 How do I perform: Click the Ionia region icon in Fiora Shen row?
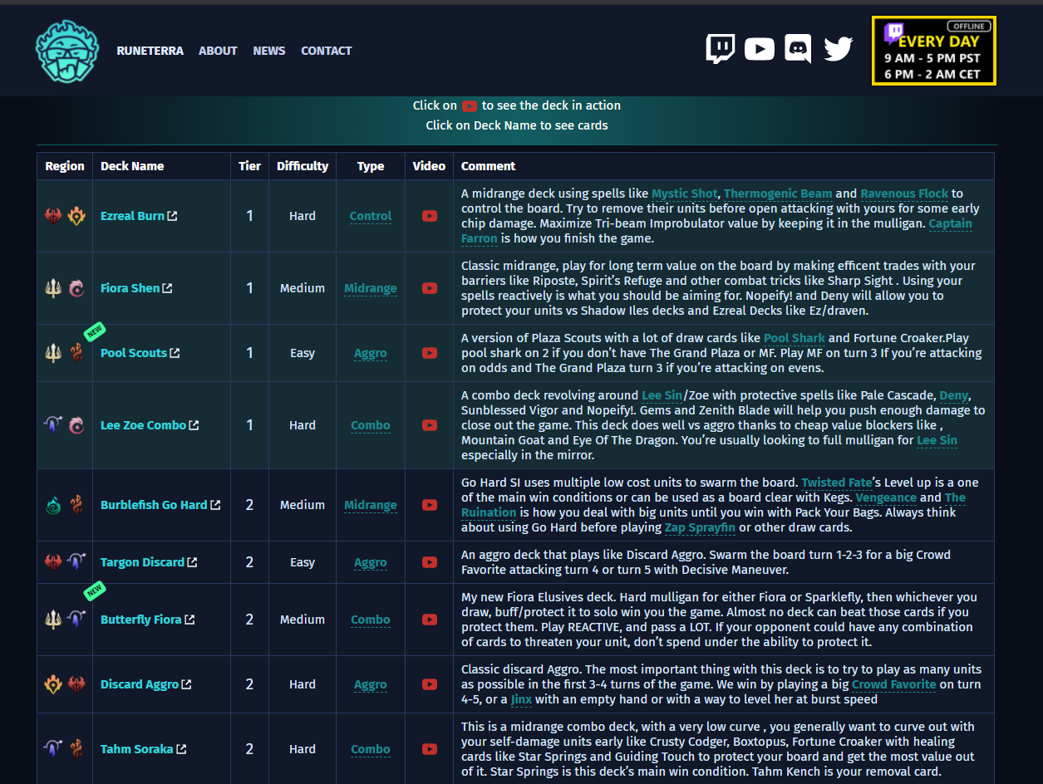point(76,288)
